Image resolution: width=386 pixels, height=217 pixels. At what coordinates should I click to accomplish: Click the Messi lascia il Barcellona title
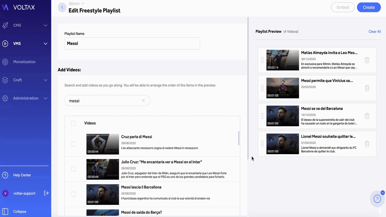[x=141, y=187]
